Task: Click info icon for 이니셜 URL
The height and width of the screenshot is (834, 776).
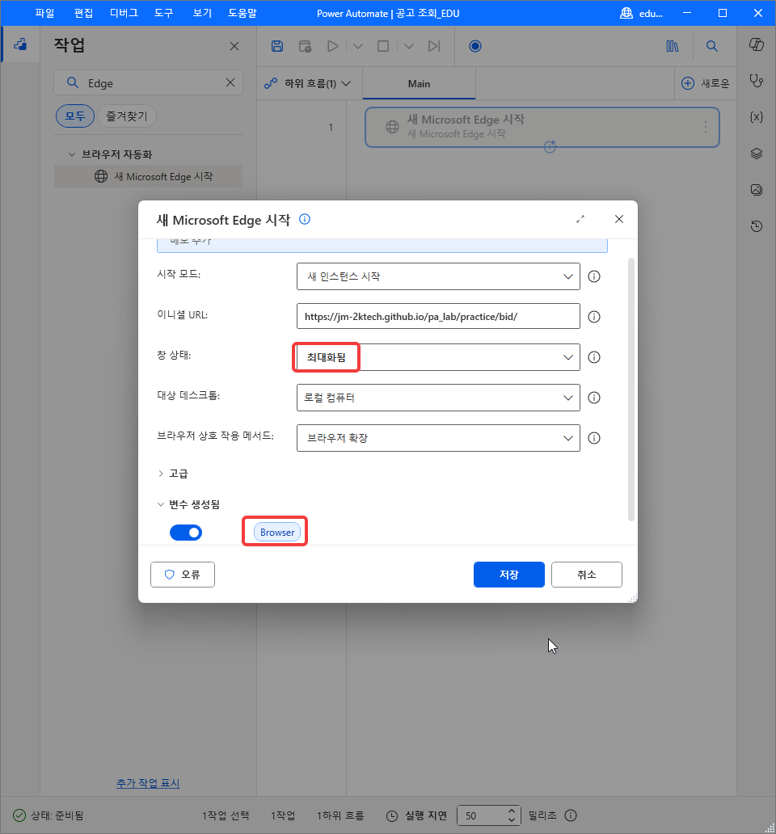Action: click(594, 317)
